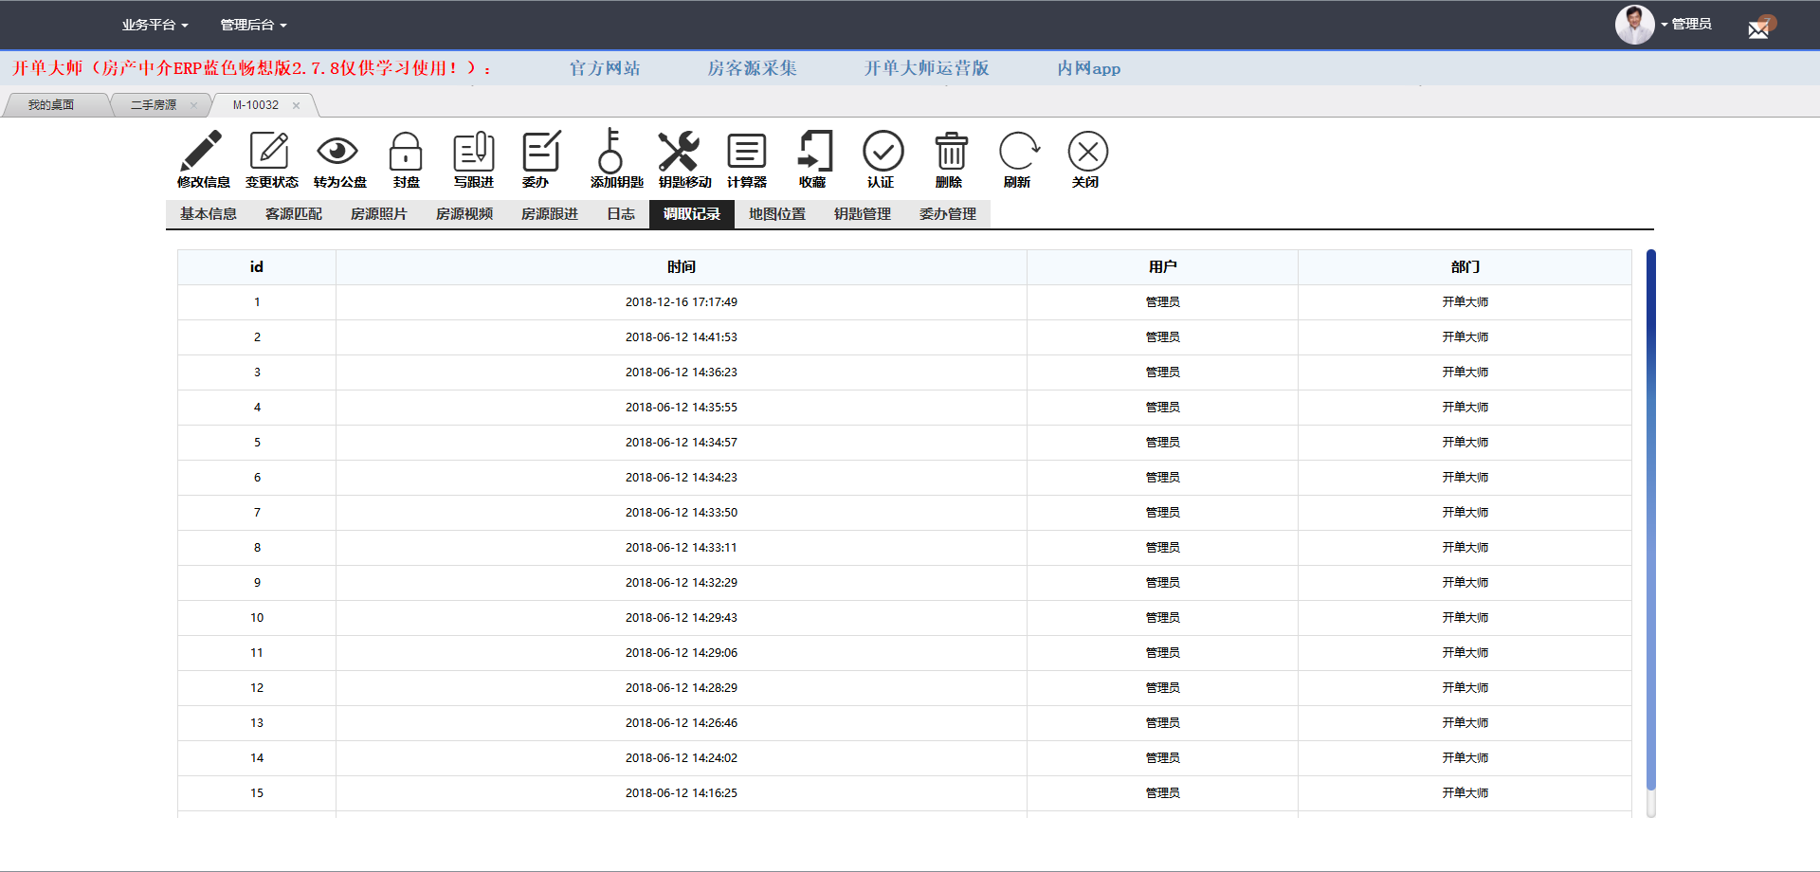Image resolution: width=1820 pixels, height=872 pixels.
Task: Select timestamp 2018-06-12 14:32:29
Action: (x=682, y=583)
